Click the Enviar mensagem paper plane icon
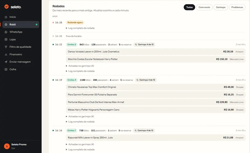 pos(6,62)
